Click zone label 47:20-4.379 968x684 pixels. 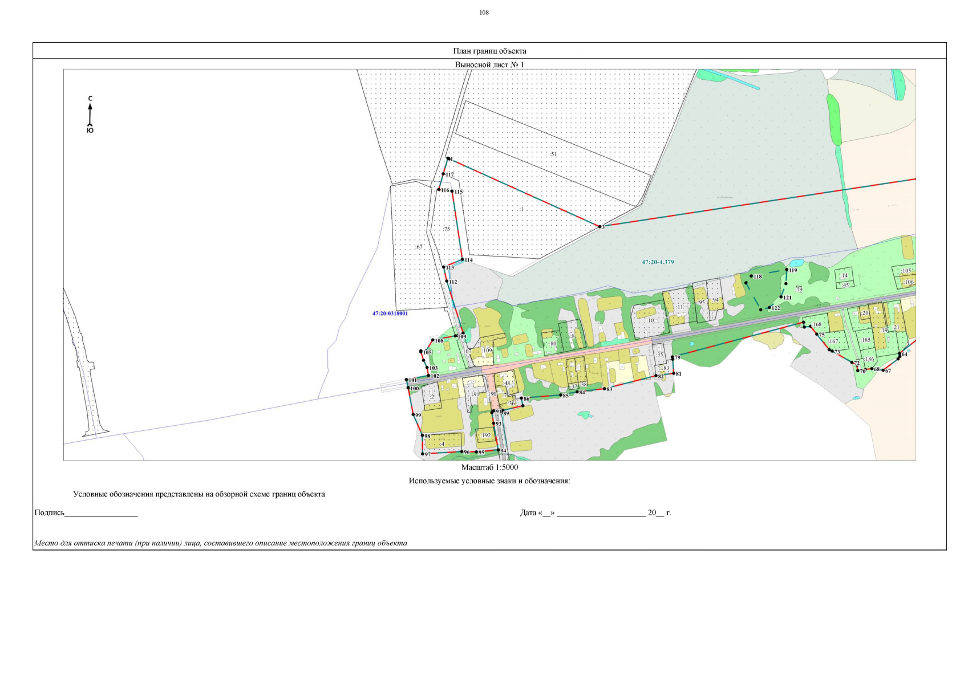coord(658,262)
